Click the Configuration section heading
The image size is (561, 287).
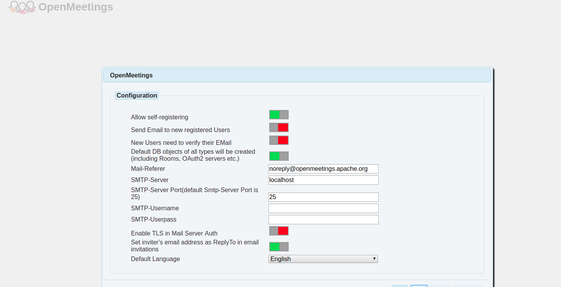(137, 96)
